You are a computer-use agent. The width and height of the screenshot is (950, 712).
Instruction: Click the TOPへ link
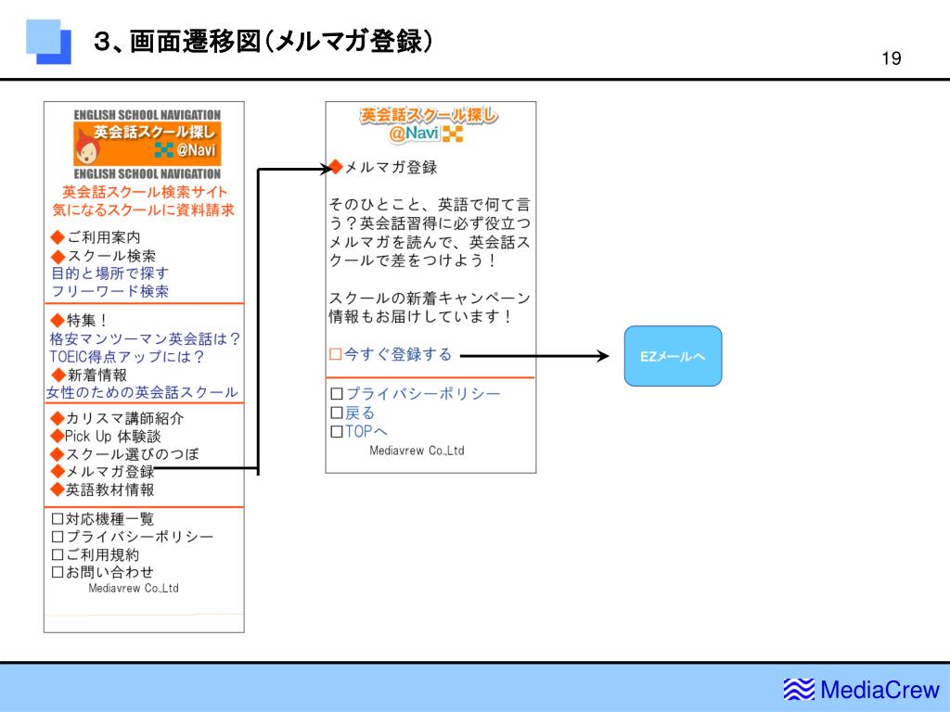(x=359, y=432)
